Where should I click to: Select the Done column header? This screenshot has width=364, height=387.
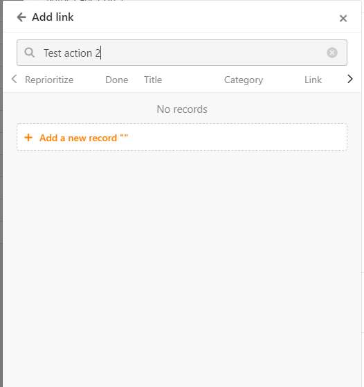click(x=117, y=80)
